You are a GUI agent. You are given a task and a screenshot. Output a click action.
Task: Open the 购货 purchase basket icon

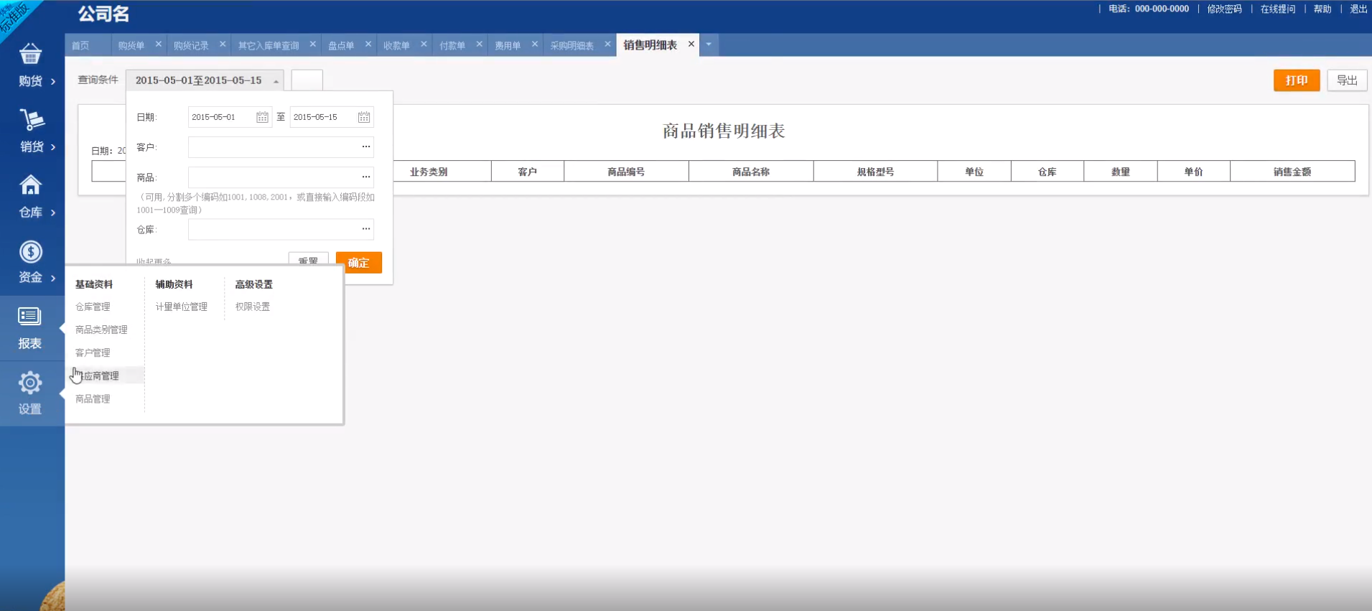(30, 55)
